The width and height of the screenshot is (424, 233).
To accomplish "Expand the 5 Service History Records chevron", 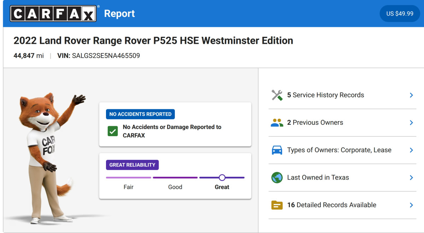I will pyautogui.click(x=411, y=95).
